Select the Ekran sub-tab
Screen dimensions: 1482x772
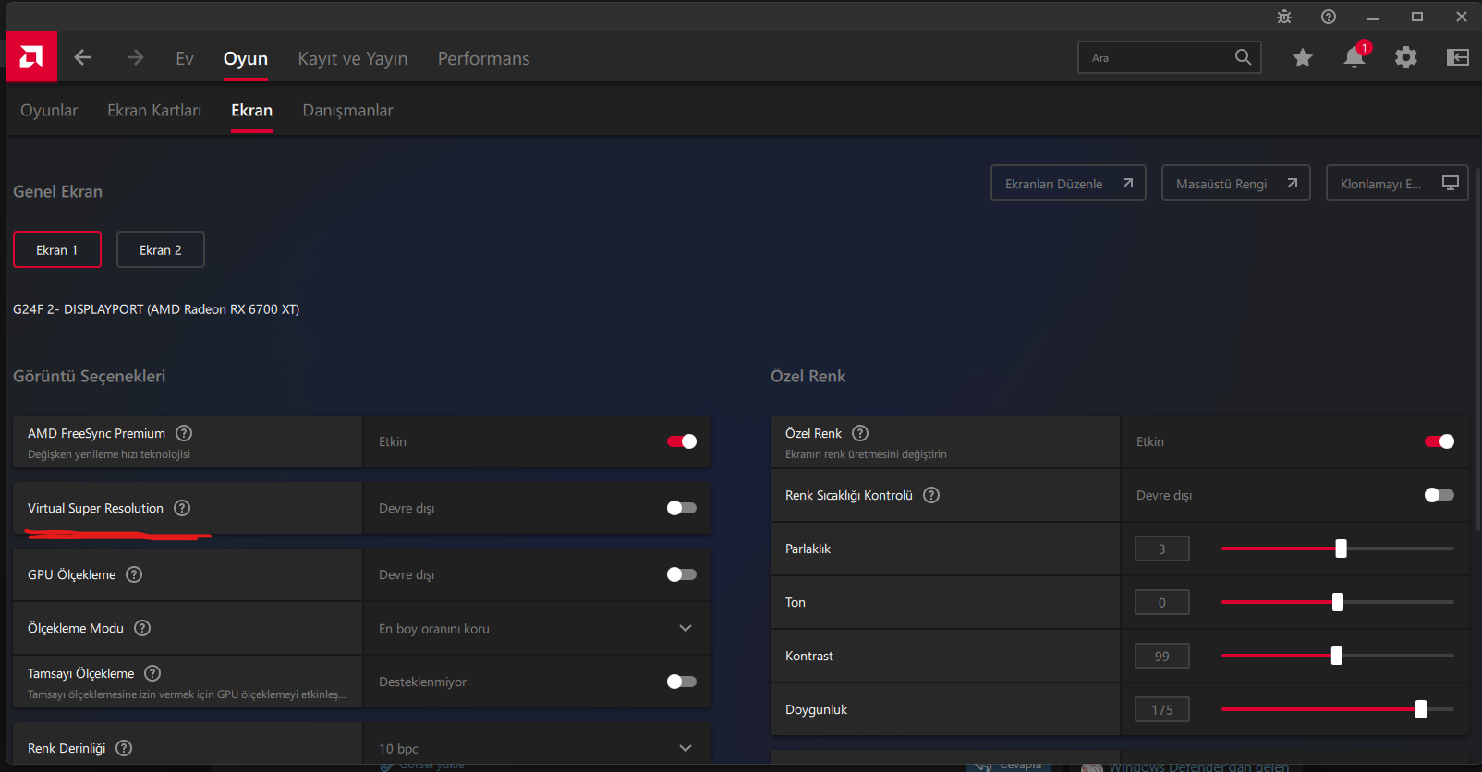[251, 110]
